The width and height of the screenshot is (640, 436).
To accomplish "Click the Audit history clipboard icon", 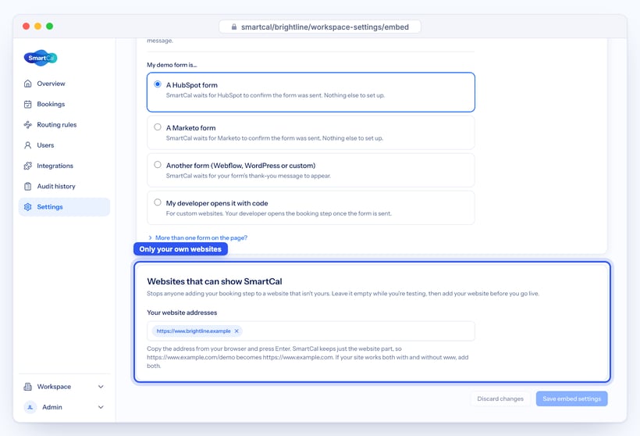I will coord(28,186).
